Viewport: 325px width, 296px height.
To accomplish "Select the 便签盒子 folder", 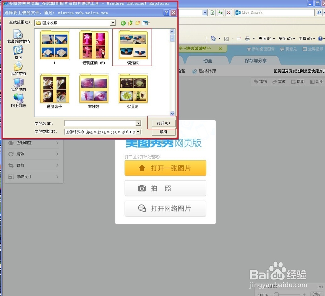I will (x=55, y=91).
